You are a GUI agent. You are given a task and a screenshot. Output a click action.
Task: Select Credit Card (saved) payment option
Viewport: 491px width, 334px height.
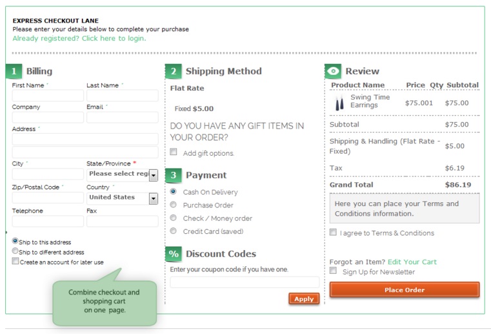[x=173, y=231]
